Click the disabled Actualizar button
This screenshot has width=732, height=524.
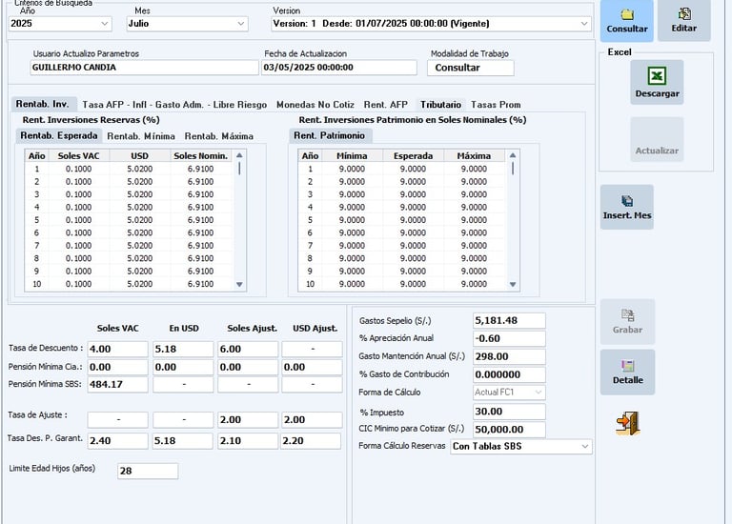(657, 139)
